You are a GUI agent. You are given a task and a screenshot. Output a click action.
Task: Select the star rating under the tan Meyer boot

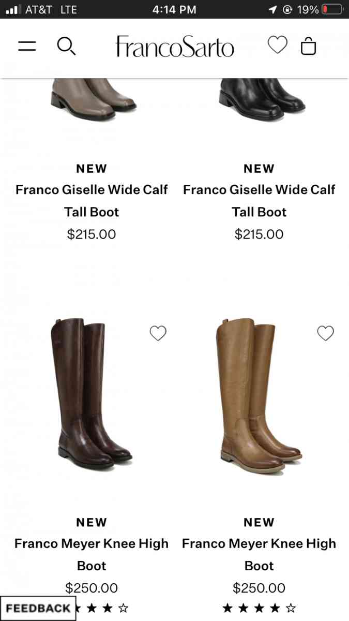[259, 608]
